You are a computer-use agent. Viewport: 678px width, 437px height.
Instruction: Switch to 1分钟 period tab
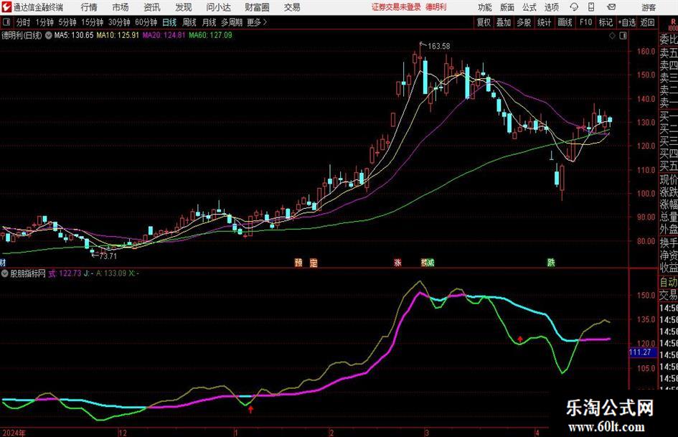[44, 22]
